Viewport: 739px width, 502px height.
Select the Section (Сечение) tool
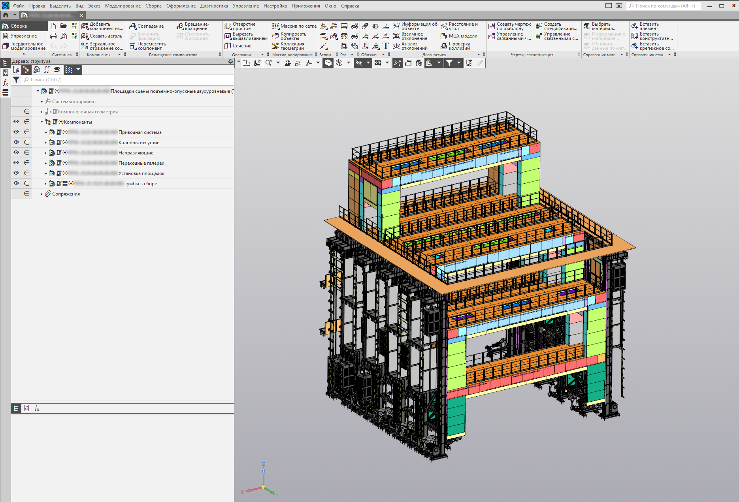point(238,46)
